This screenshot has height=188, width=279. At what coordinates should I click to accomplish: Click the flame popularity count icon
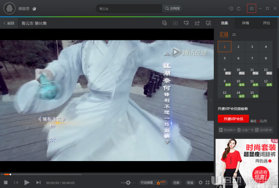tap(161, 182)
